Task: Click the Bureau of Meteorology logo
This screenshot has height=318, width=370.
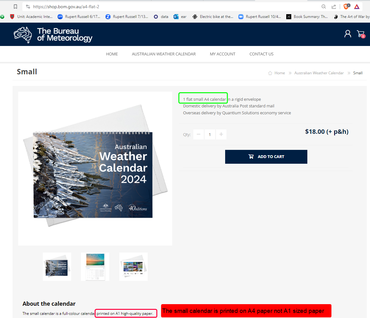Action: (53, 35)
